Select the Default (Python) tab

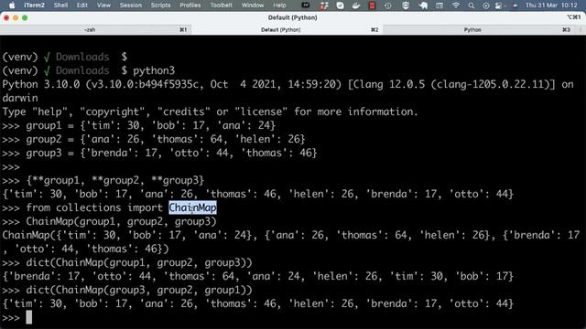pyautogui.click(x=287, y=30)
